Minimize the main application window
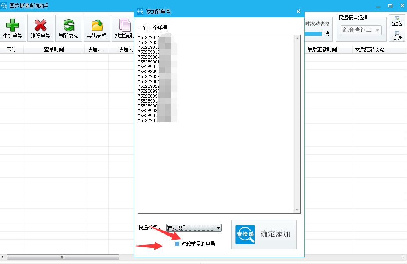Viewport: 407px width, 264px height. (x=378, y=6)
